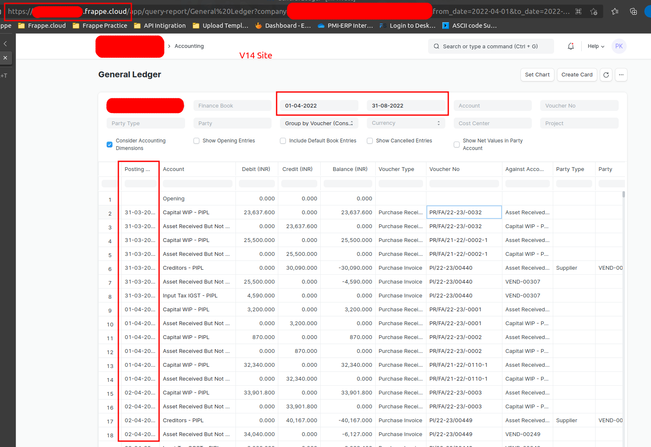Enable Show Cancelled Entries
Viewport: 651px width, 447px height.
(x=369, y=141)
